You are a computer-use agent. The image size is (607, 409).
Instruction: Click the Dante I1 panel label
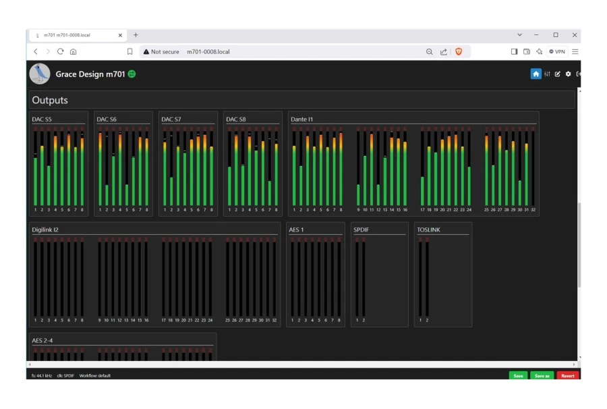point(301,119)
